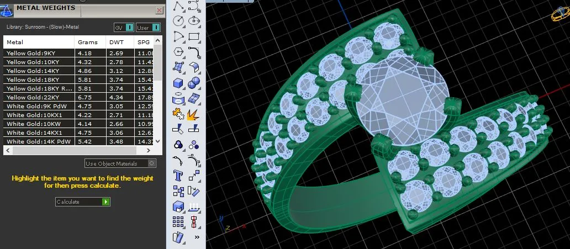The width and height of the screenshot is (570, 249).
Task: Select the Boolean union spheres tool
Action: pos(194,83)
